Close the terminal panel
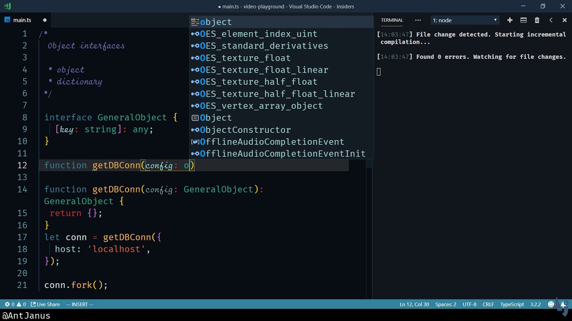The height and width of the screenshot is (321, 572). [564, 20]
